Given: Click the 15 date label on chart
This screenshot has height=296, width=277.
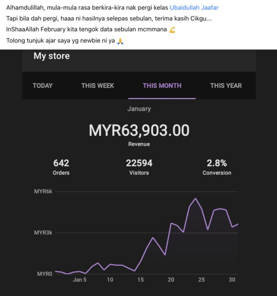Looking at the screenshot, I should pos(140,280).
